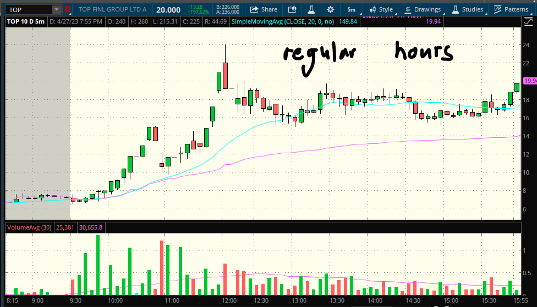Open the Drawings menu

pyautogui.click(x=423, y=9)
